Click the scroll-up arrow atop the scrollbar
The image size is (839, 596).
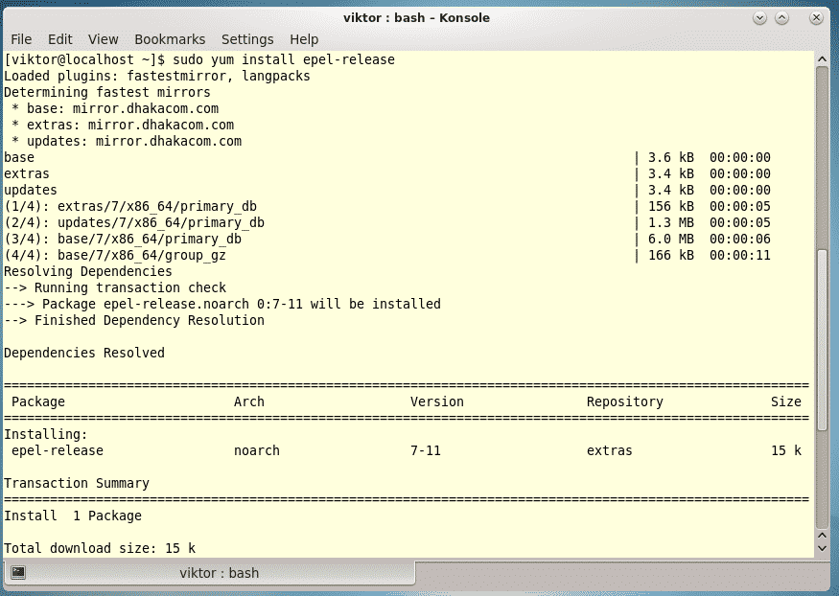pyautogui.click(x=822, y=60)
